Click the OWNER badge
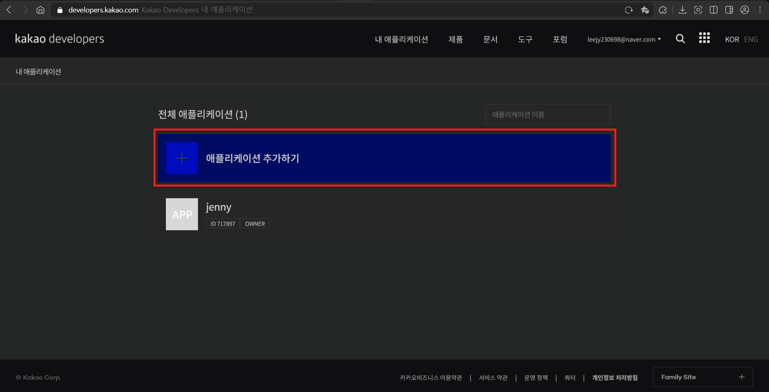 255,223
